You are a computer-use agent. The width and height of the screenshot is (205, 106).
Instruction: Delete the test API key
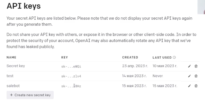pyautogui.click(x=196, y=76)
